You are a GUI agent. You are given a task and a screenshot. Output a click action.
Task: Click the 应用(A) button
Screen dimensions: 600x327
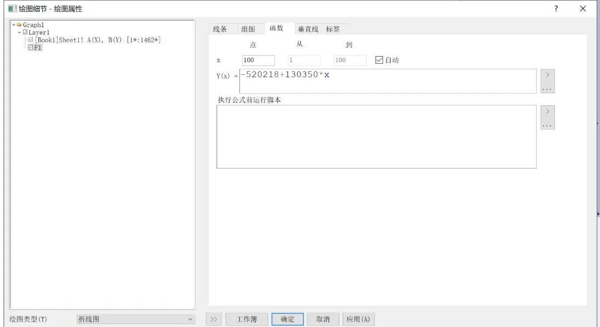(x=358, y=319)
